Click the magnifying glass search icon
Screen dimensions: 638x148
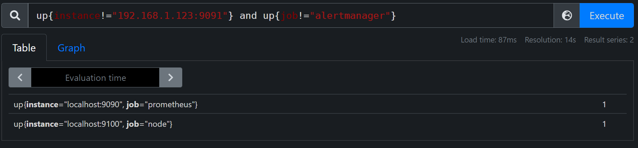pos(15,15)
